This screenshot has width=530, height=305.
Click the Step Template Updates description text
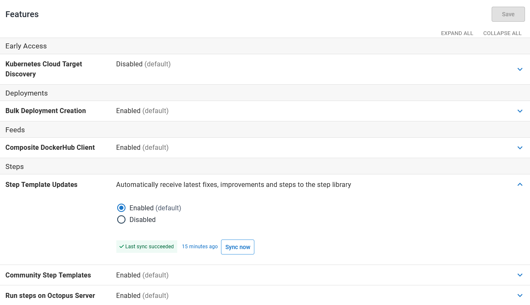[x=234, y=185]
